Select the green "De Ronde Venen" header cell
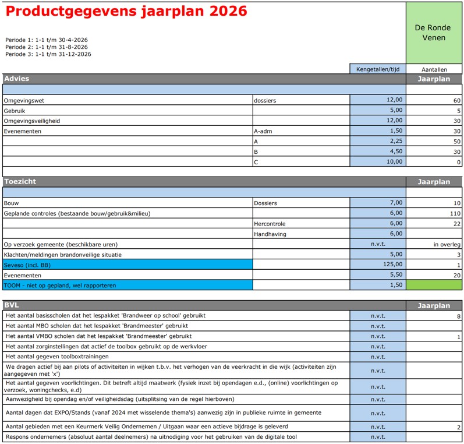Viewport: 464px width, 444px height. tap(434, 33)
